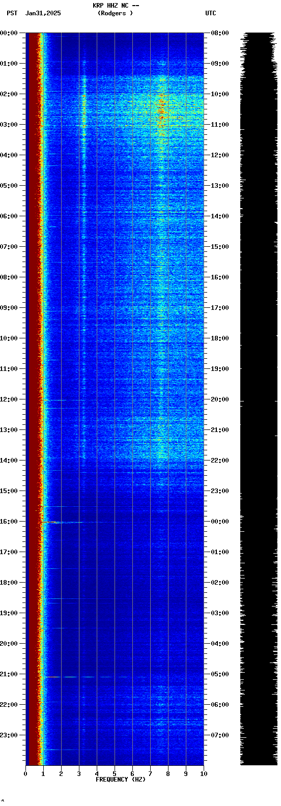Screen dimensions: 281x806
Task: Click the '(Rodgers )' station label
Action: click(116, 13)
